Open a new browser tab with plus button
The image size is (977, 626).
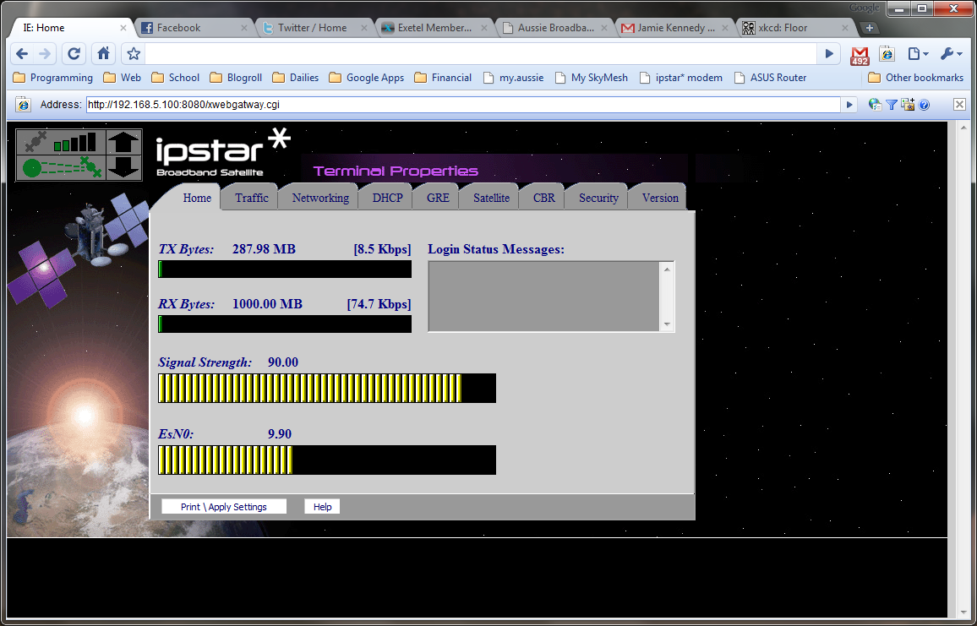[x=870, y=28]
